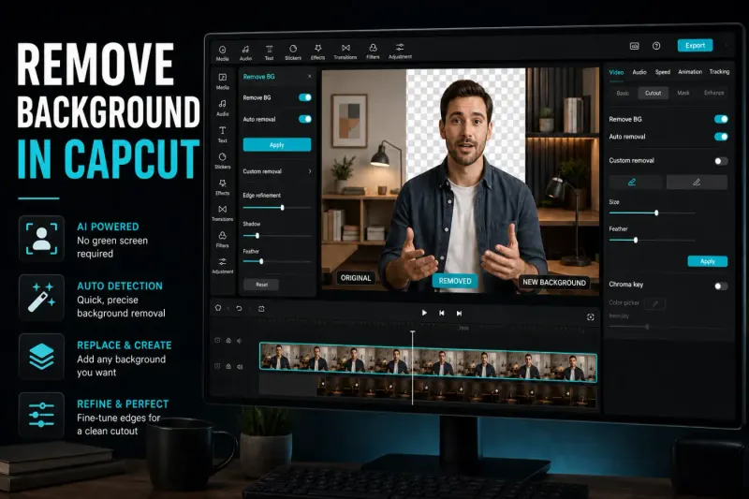Select Media in the vertical sidebar
The height and width of the screenshot is (499, 749).
pos(223,81)
